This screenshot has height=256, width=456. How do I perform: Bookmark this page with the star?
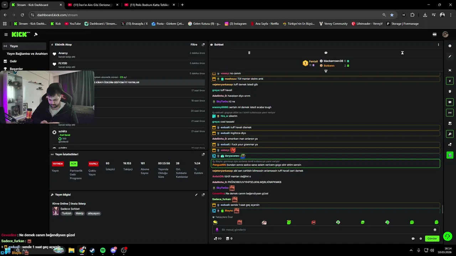[392, 15]
